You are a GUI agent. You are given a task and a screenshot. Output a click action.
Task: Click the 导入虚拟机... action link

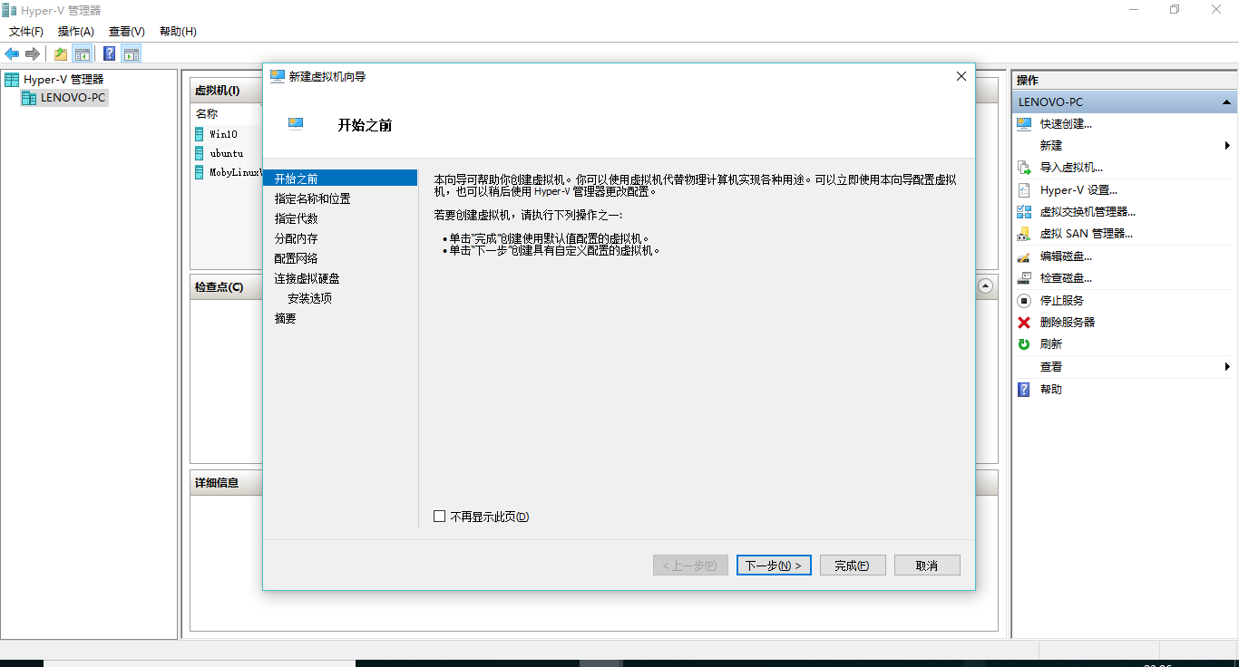[1071, 168]
